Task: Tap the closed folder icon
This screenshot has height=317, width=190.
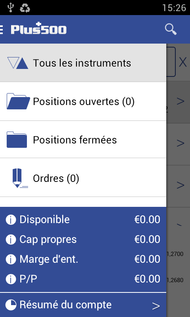Action: (17, 139)
